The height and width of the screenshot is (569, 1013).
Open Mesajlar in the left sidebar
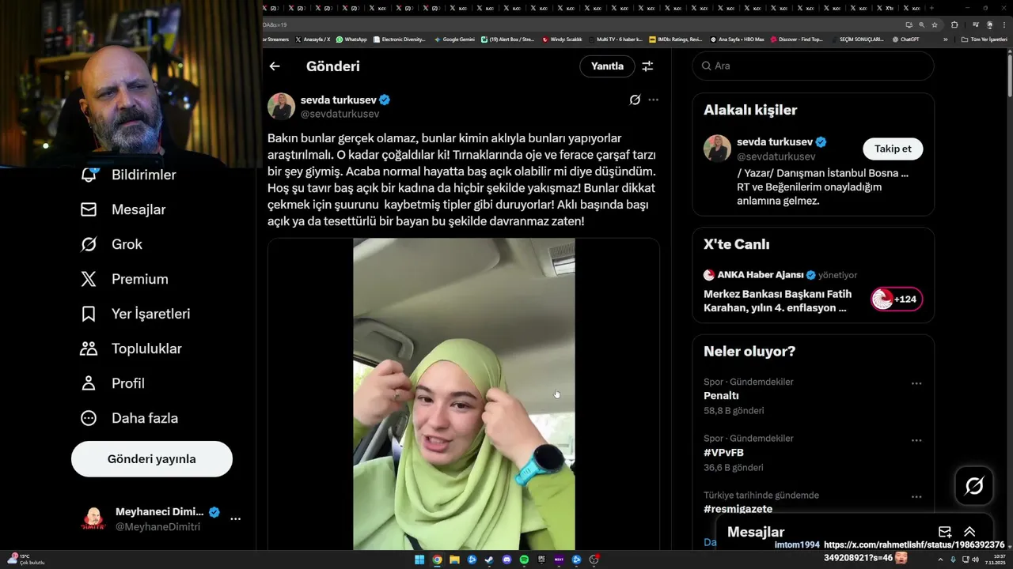click(123, 209)
